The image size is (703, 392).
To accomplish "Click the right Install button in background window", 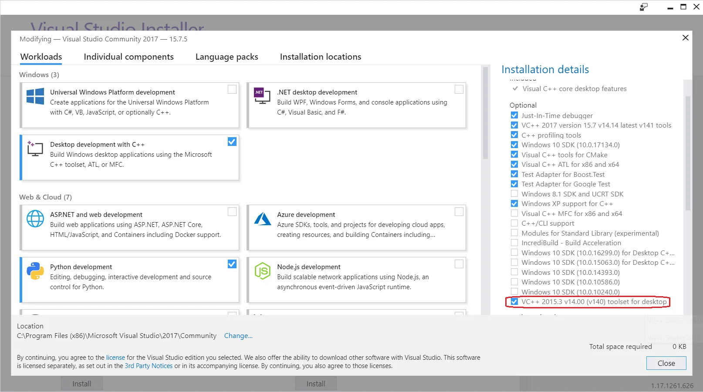I will coord(316,384).
